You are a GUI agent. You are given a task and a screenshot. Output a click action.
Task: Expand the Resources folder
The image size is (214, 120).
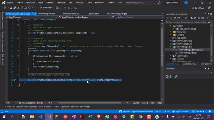(170, 32)
